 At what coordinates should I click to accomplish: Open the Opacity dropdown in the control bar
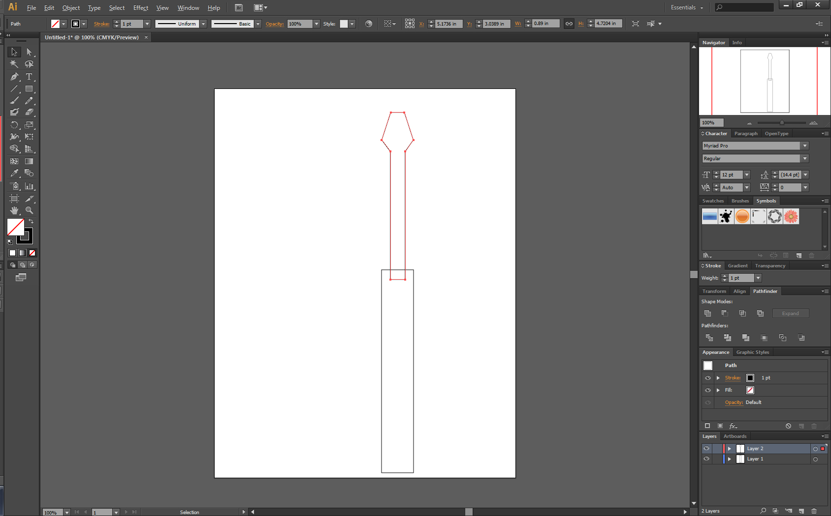tap(316, 24)
